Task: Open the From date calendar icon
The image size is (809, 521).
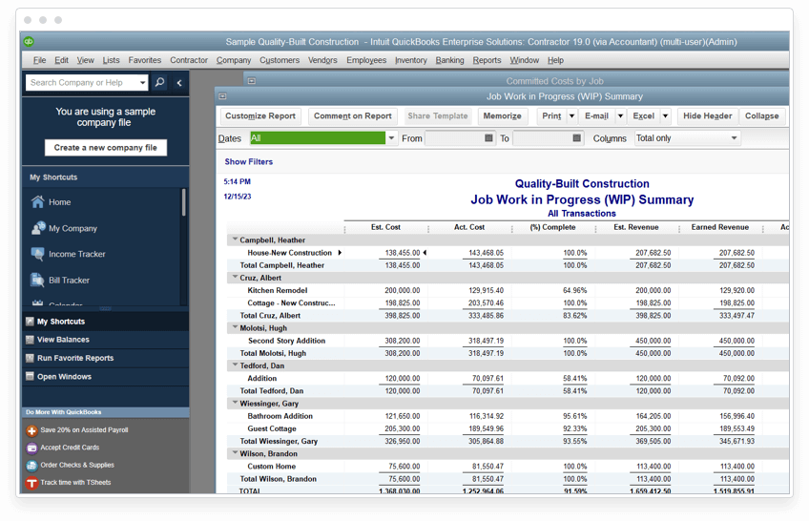Action: 488,137
